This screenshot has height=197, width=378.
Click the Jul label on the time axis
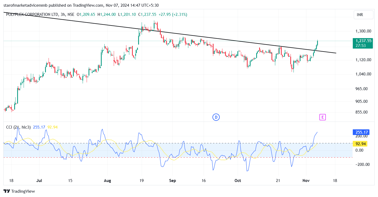point(39,181)
